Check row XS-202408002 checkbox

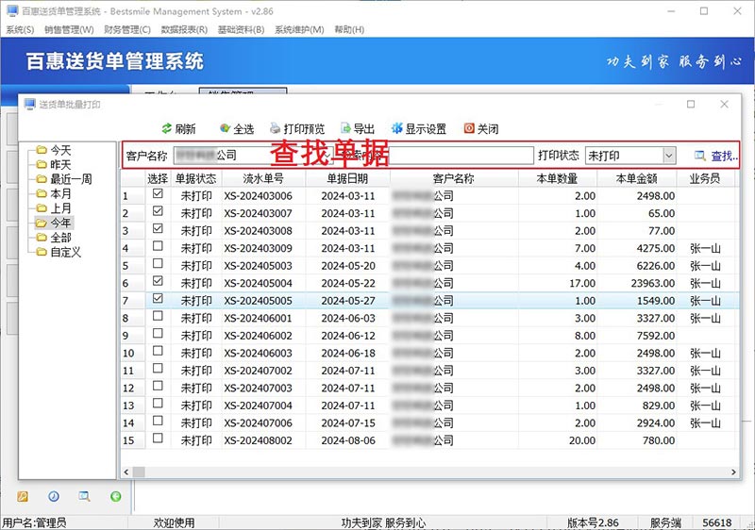[x=158, y=438]
